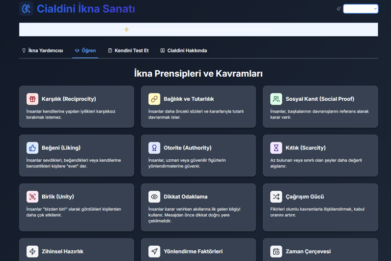Screen dimensions: 391x261
Task: Open the Kıtlık (Scarcity) title
Action: pos(305,148)
